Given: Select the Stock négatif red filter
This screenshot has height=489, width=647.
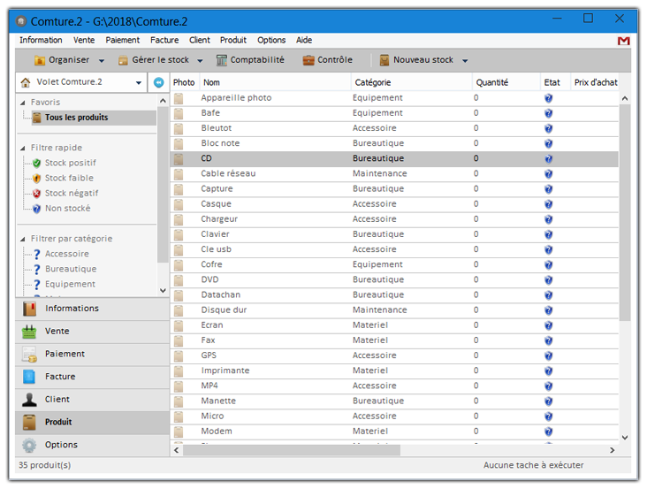Looking at the screenshot, I should click(x=71, y=193).
